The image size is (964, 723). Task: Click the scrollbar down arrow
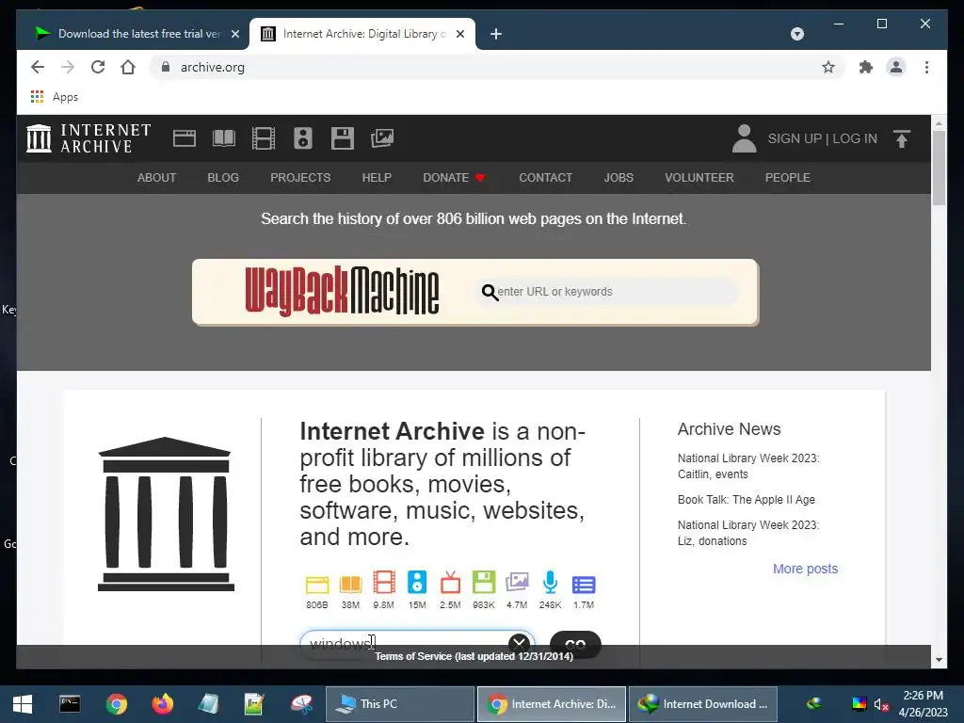939,660
